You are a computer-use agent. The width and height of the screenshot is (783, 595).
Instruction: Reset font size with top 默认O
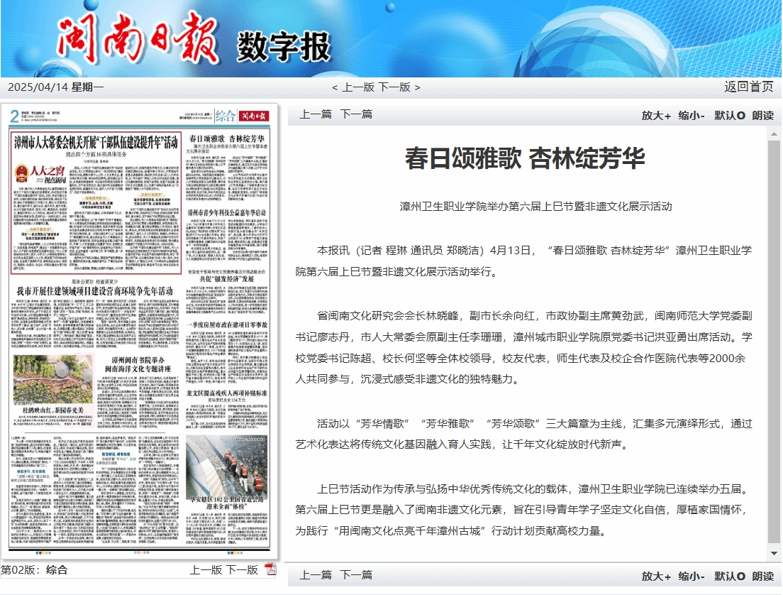click(729, 116)
